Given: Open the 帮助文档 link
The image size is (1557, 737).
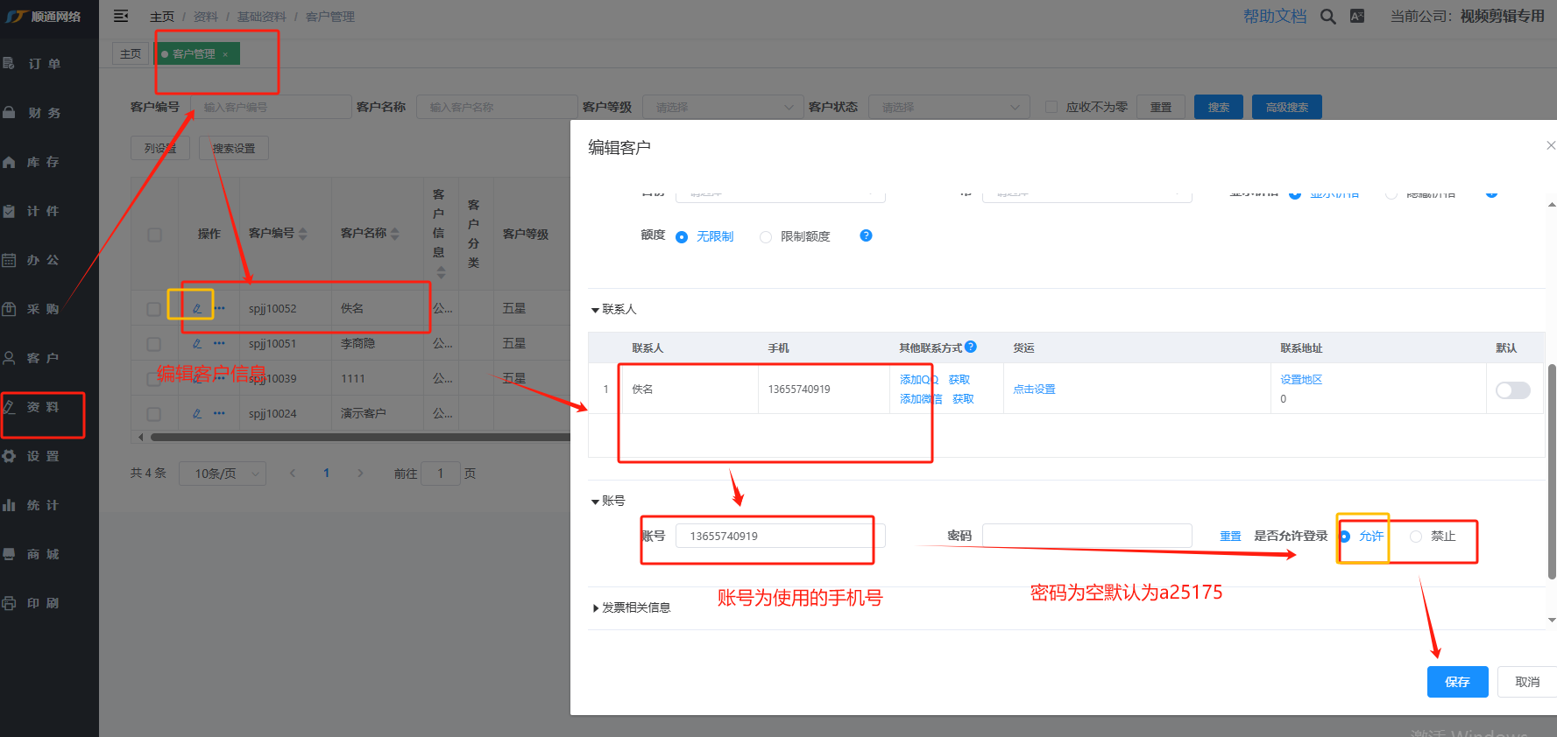Looking at the screenshot, I should 1275,16.
